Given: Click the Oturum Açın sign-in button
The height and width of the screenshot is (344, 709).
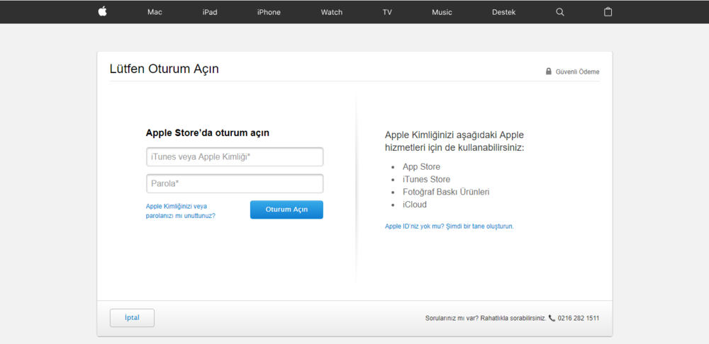Looking at the screenshot, I should pos(286,210).
